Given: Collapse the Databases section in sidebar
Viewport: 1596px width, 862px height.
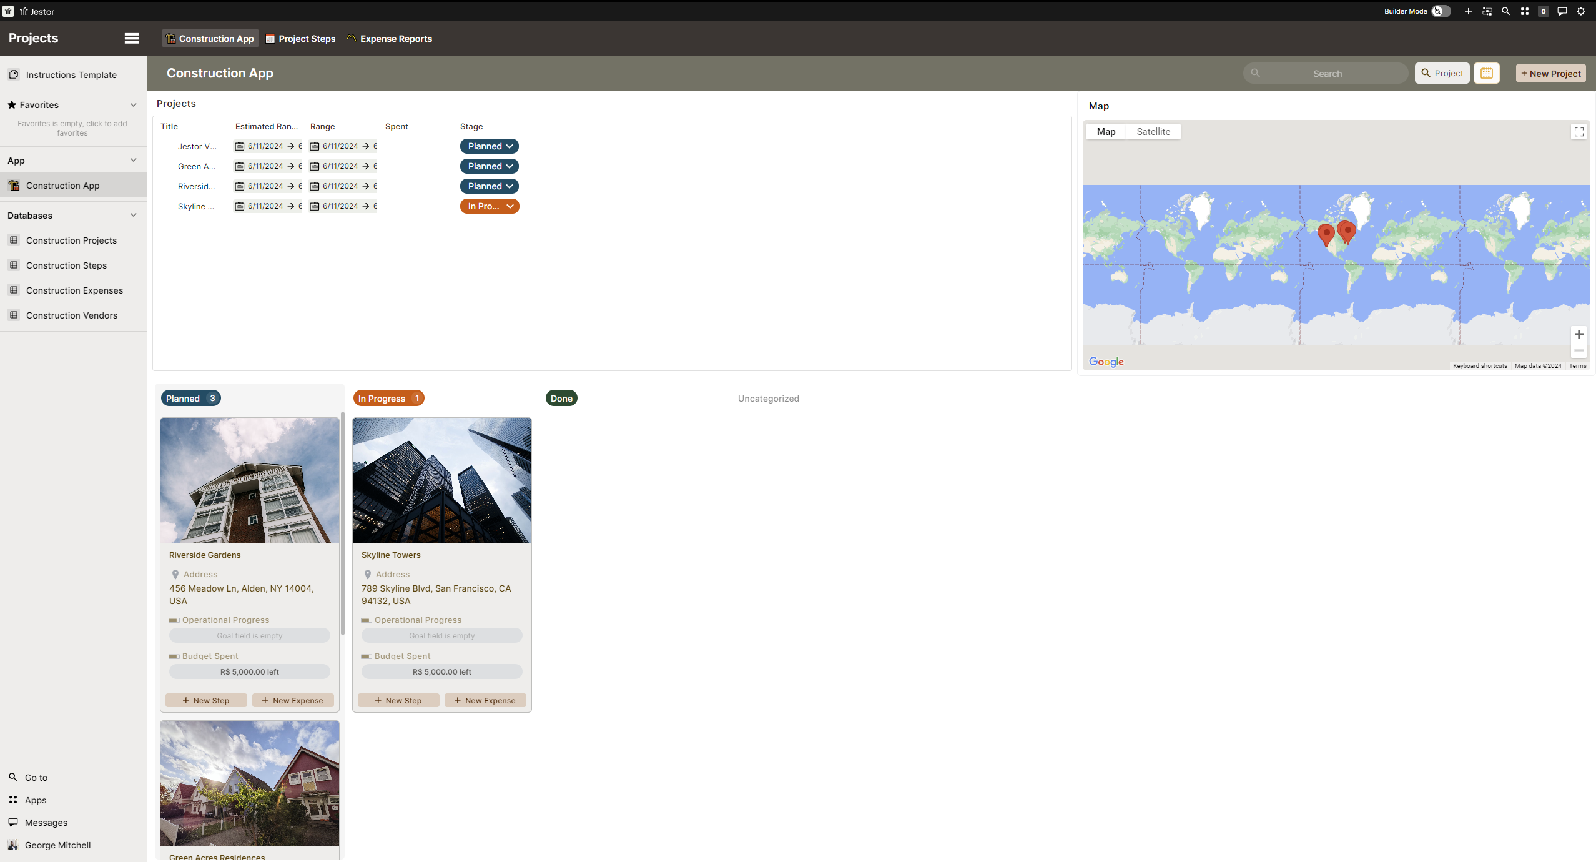Looking at the screenshot, I should (x=133, y=215).
